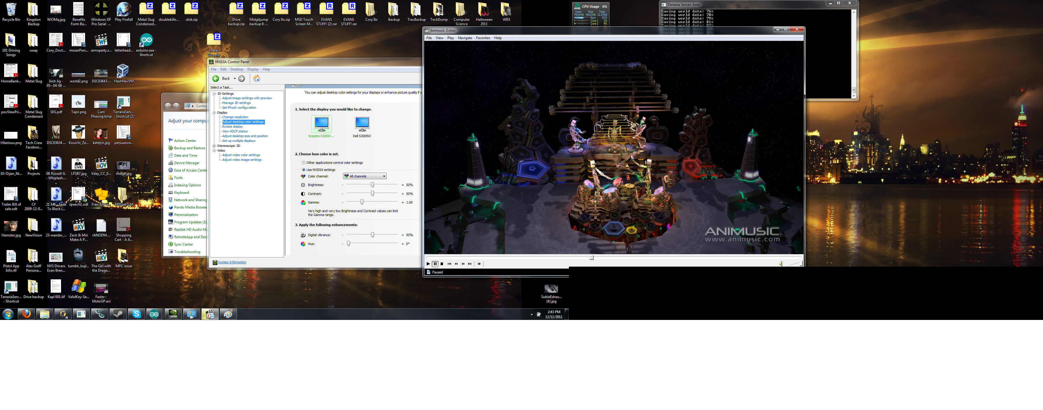Click the Pause button in media player
Viewport: 1043px width, 410px height.
tap(435, 264)
